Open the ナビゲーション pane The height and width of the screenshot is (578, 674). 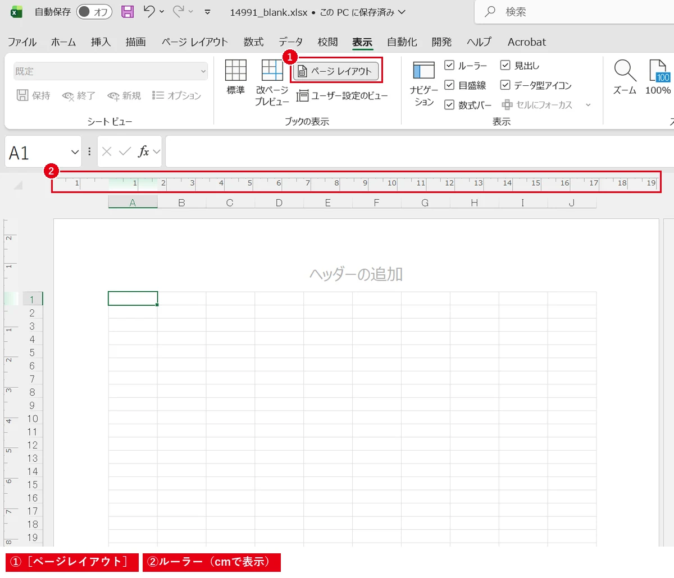coord(424,84)
